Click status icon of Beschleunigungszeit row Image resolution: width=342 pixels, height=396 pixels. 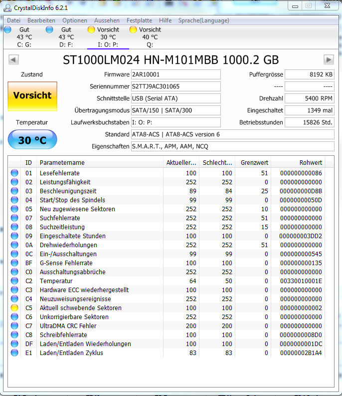(14, 191)
